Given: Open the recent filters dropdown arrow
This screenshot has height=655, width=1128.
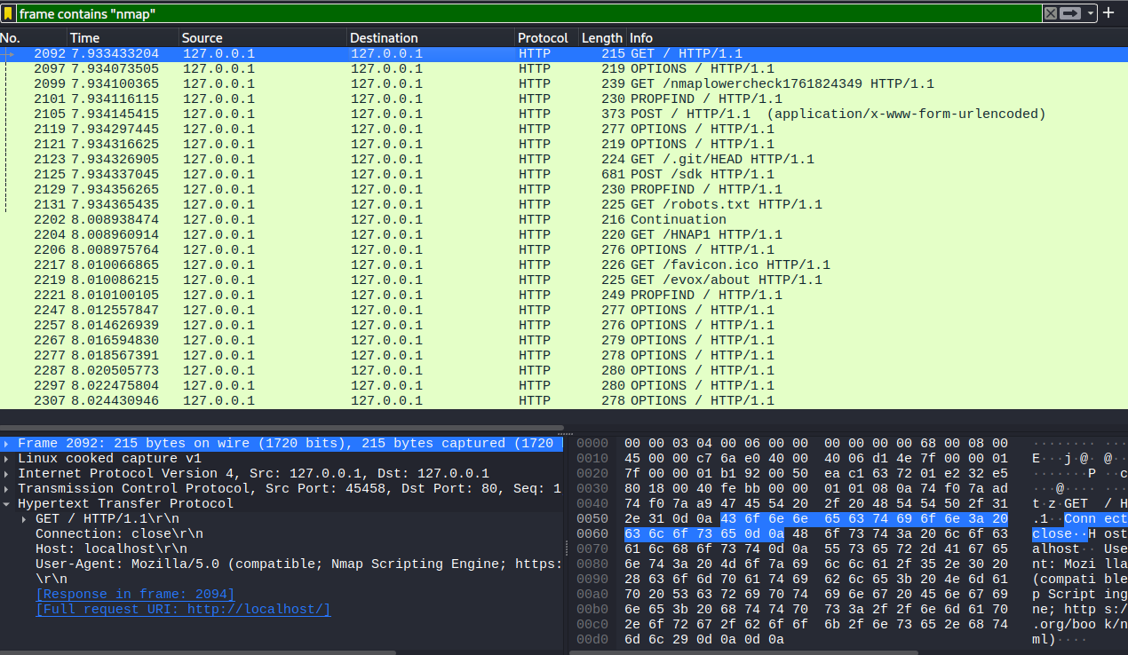Looking at the screenshot, I should (1090, 13).
